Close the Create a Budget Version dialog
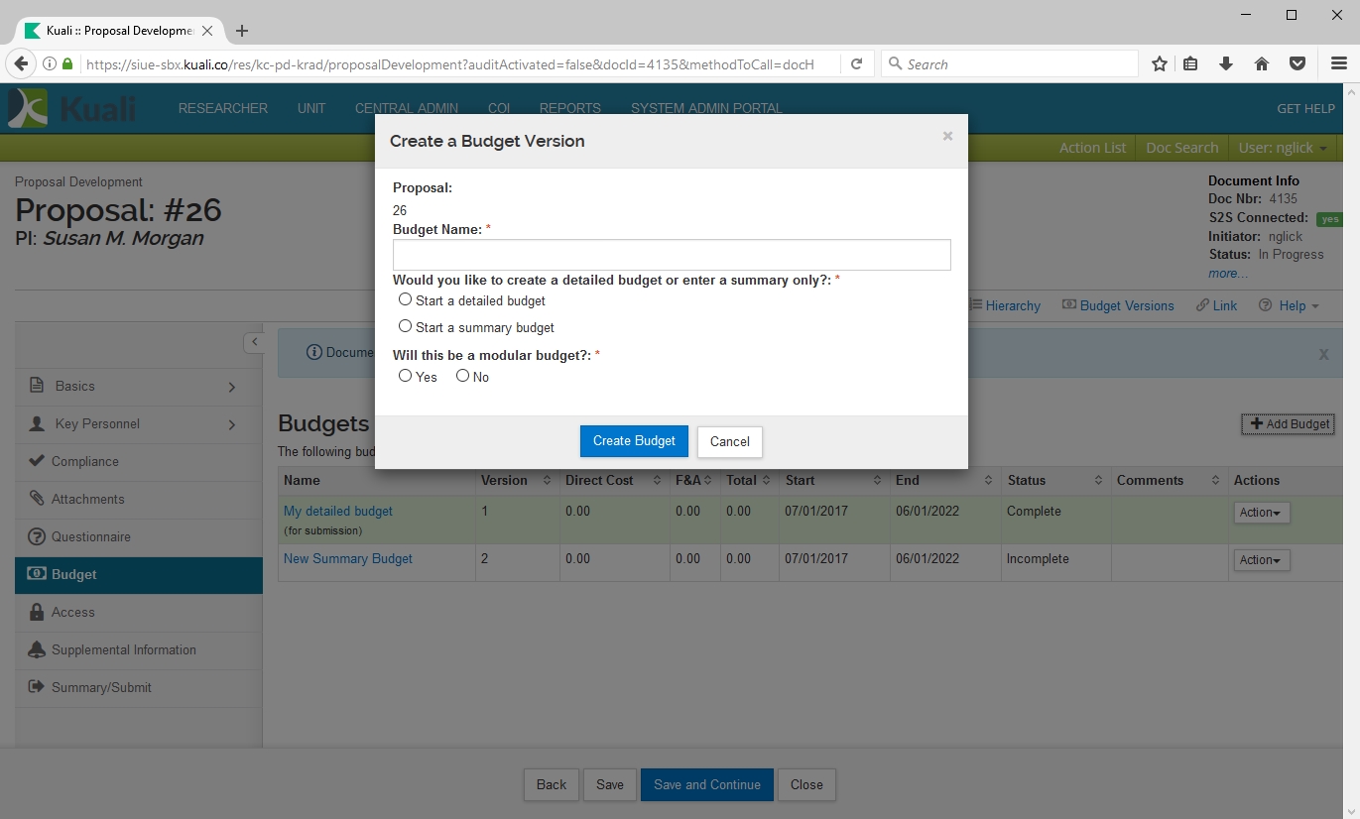Image resolution: width=1360 pixels, height=819 pixels. click(947, 137)
